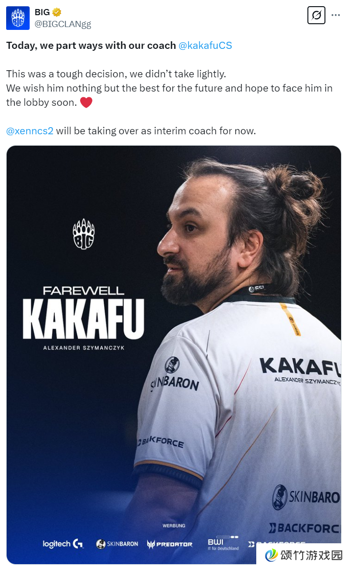The height and width of the screenshot is (567, 351).
Task: Open the Farewell Kakafu image
Action: (x=174, y=355)
